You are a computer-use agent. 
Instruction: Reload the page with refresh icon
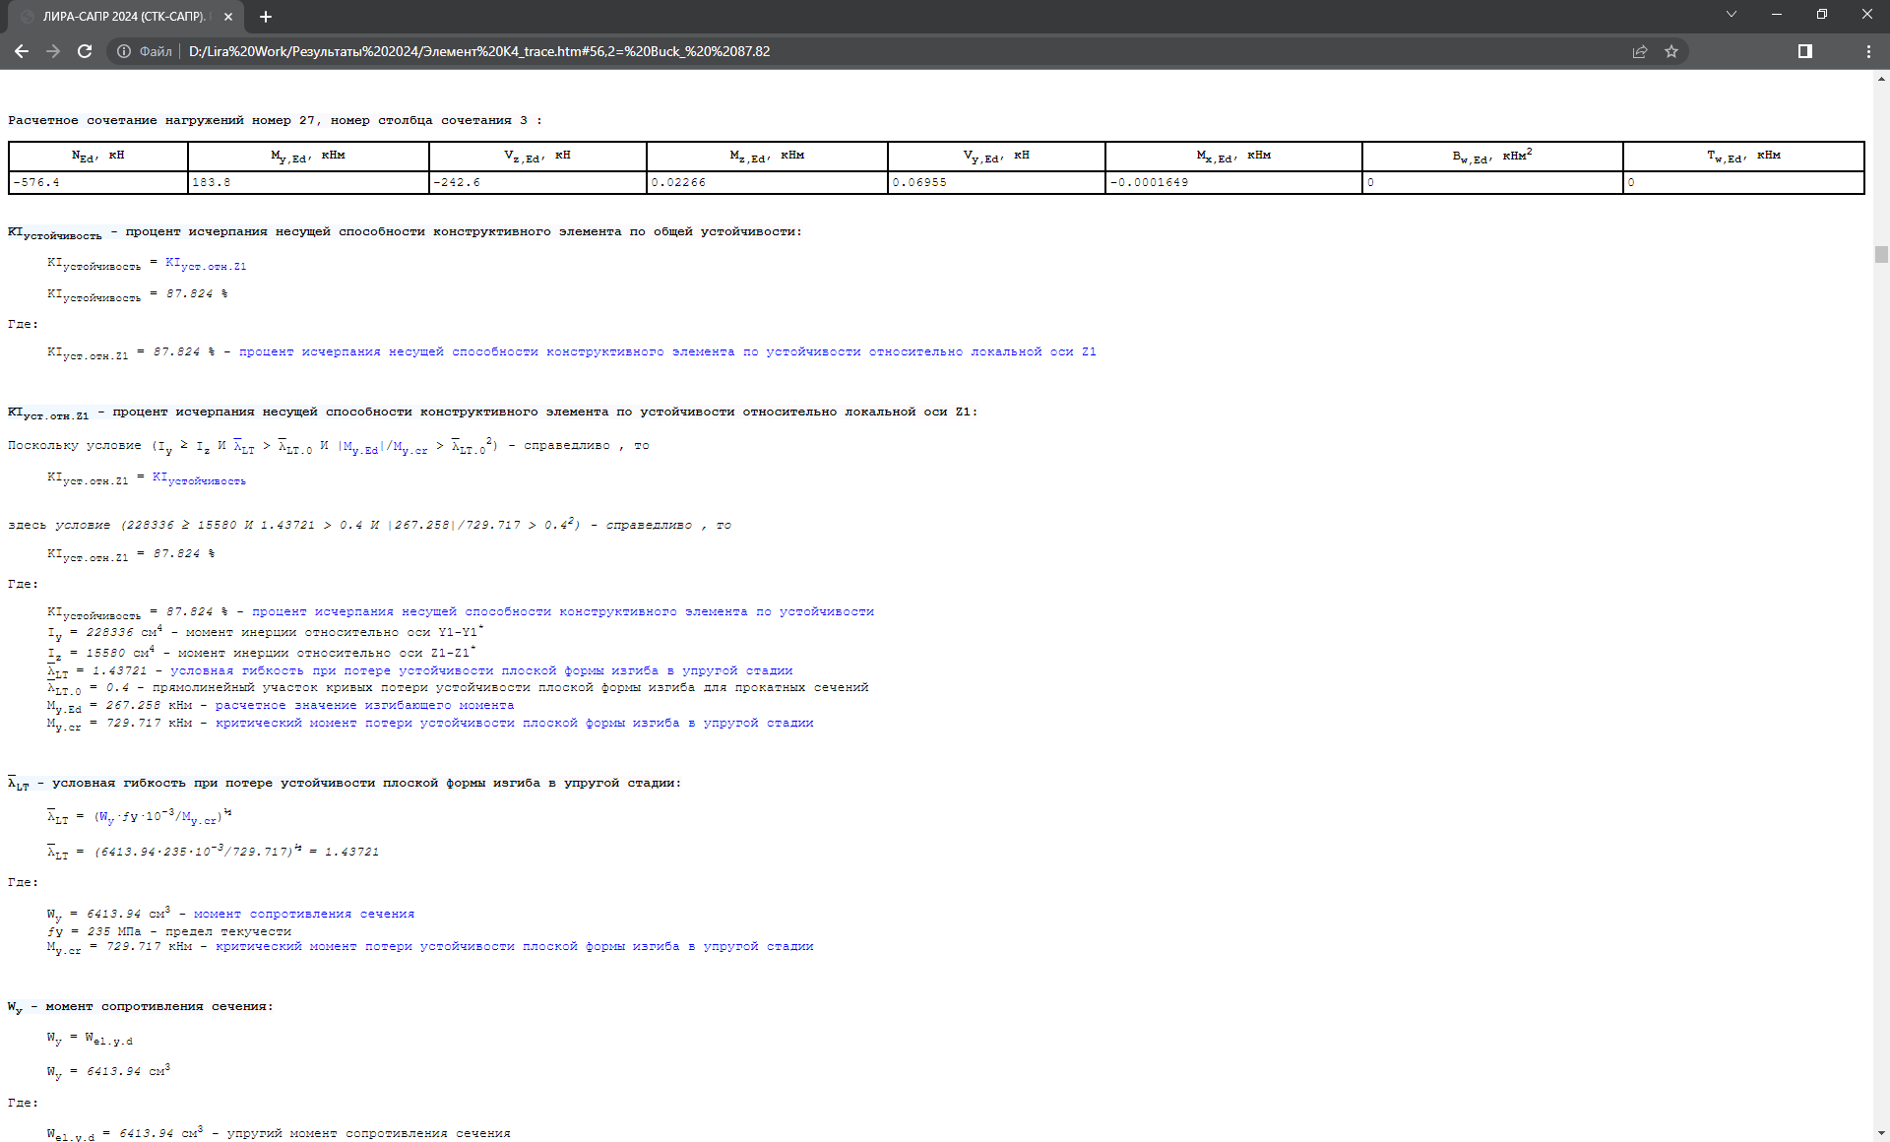[85, 51]
